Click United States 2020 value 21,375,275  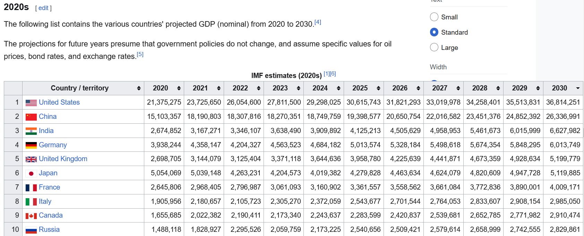[164, 102]
